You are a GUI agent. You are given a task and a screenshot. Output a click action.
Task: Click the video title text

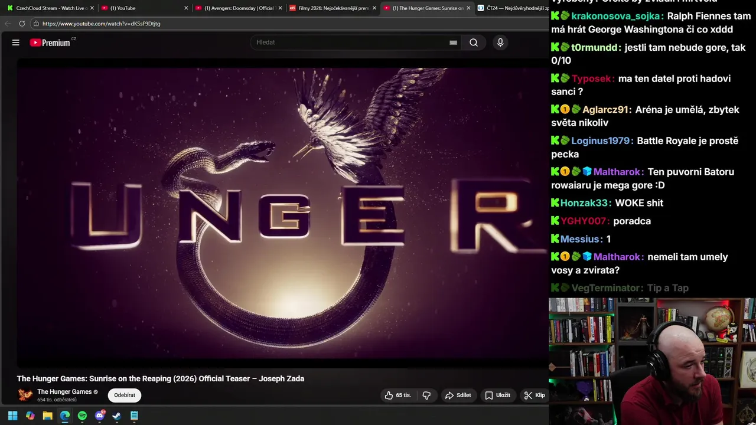tap(161, 379)
